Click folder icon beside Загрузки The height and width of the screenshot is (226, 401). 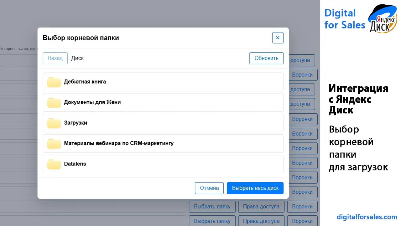pos(54,123)
